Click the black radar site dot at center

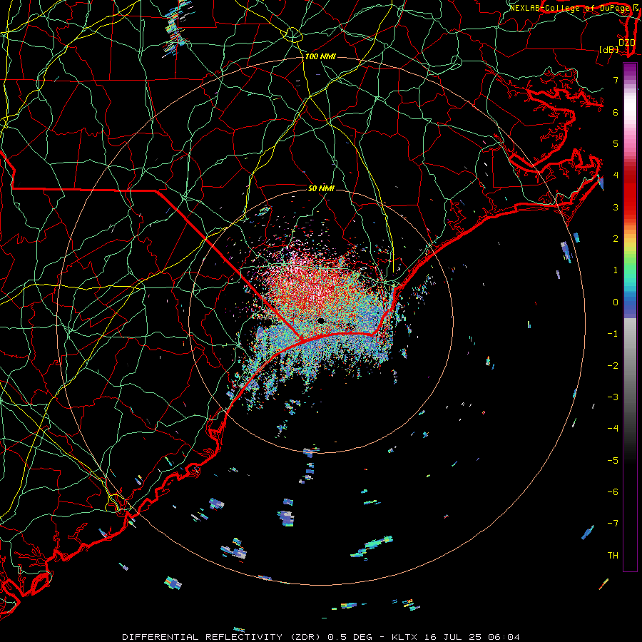pyautogui.click(x=321, y=320)
